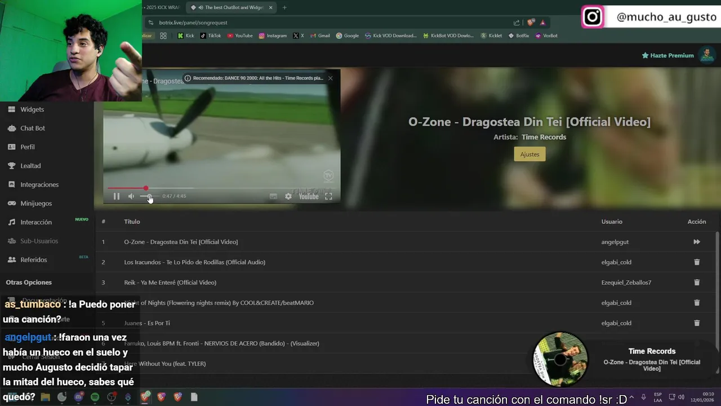Open Interacción sidebar item
Viewport: 721px width, 406px height.
coord(36,222)
